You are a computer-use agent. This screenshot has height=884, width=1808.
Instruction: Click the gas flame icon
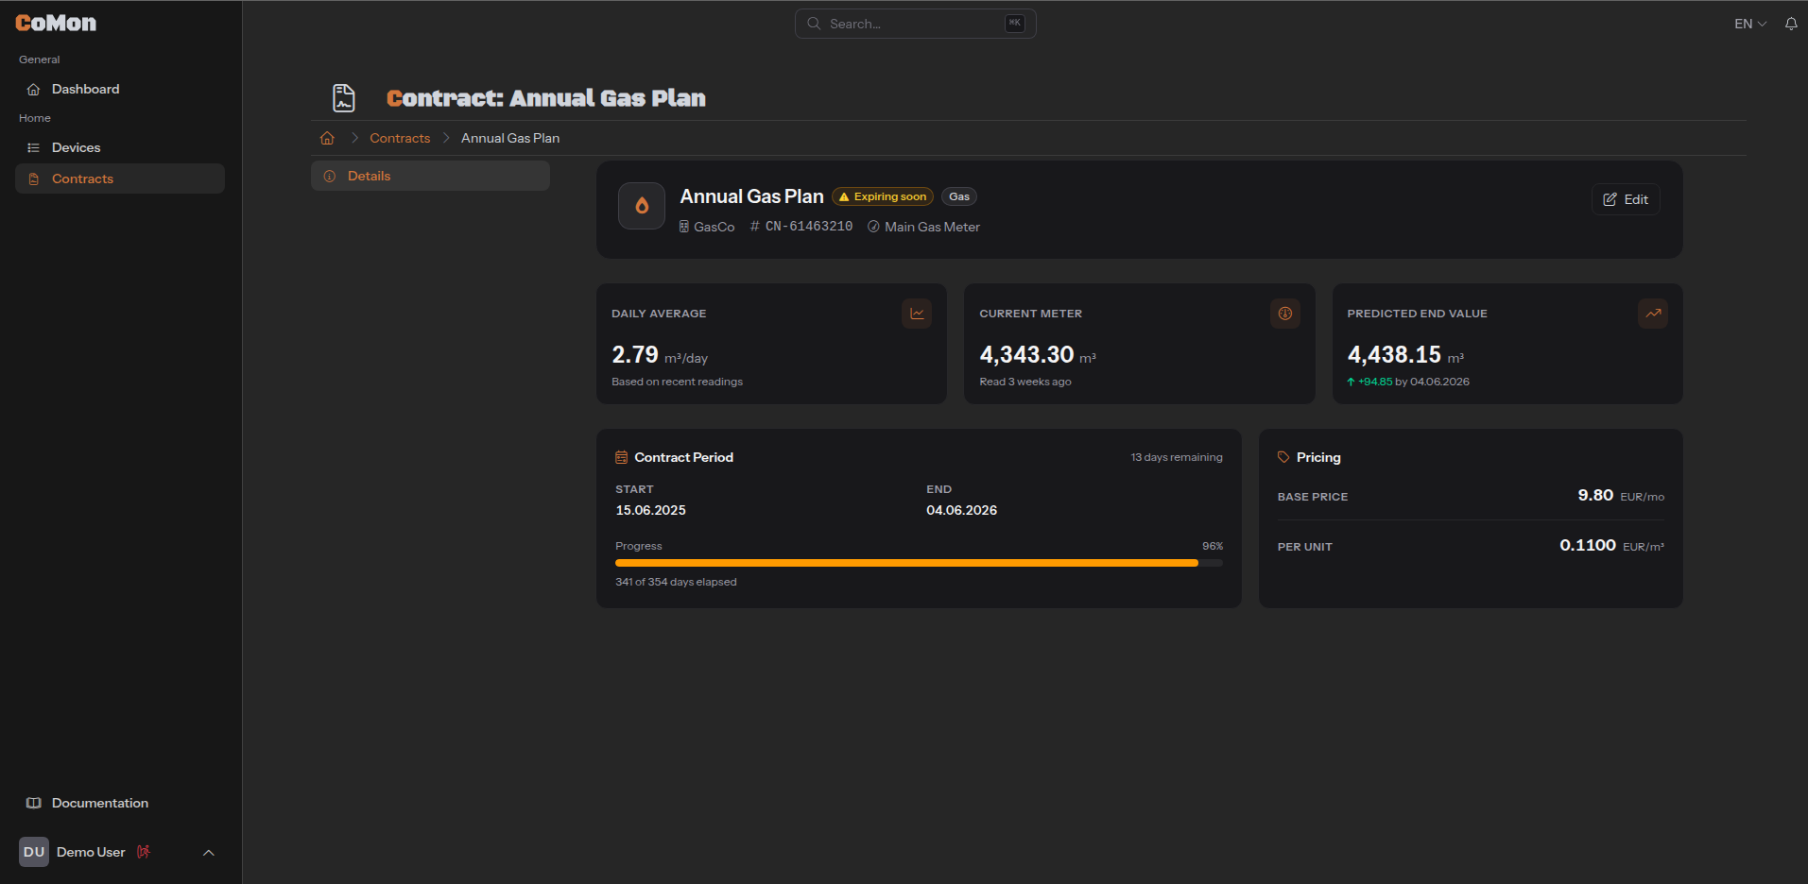click(642, 206)
